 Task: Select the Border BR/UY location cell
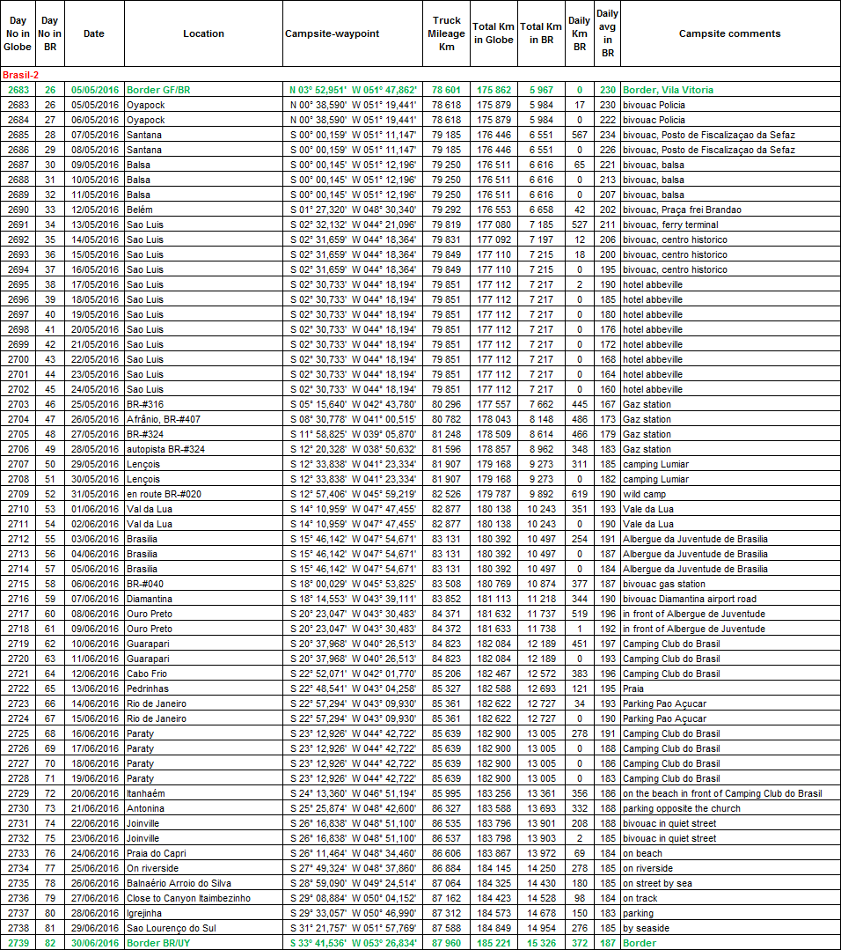(x=158, y=943)
